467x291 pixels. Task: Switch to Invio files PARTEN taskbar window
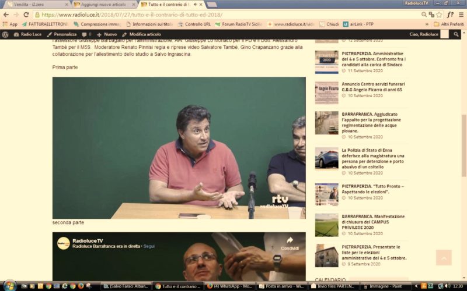tap(333, 286)
